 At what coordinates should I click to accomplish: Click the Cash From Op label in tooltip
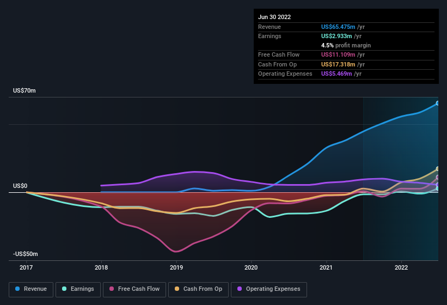point(277,64)
